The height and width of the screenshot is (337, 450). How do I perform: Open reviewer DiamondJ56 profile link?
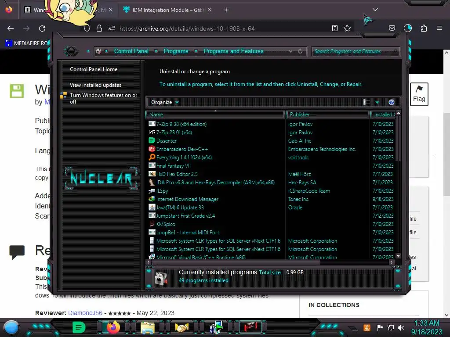(x=85, y=313)
